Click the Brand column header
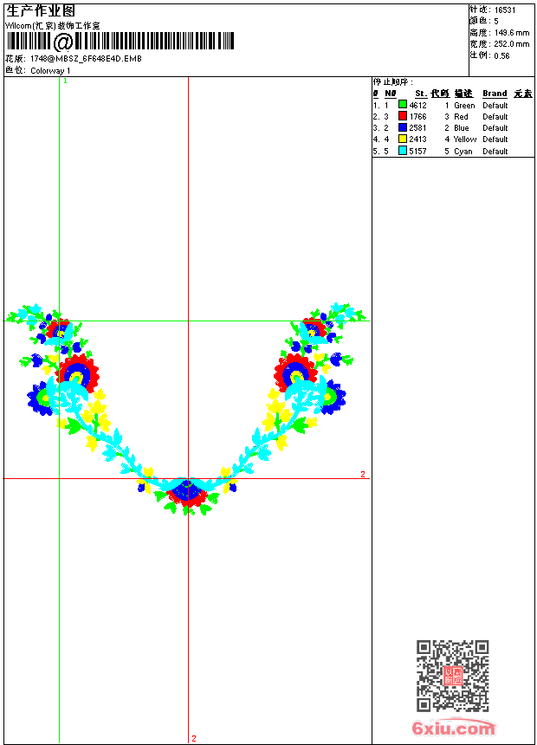The image size is (537, 745). (495, 94)
